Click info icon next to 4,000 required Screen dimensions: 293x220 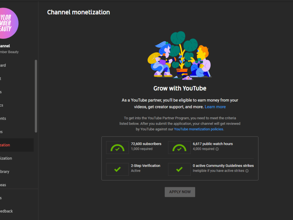[217, 149]
